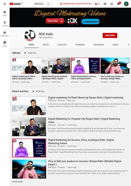The width and height of the screenshot is (131, 186).
Task: Open Library from the sidebar
Action: coord(5,44)
